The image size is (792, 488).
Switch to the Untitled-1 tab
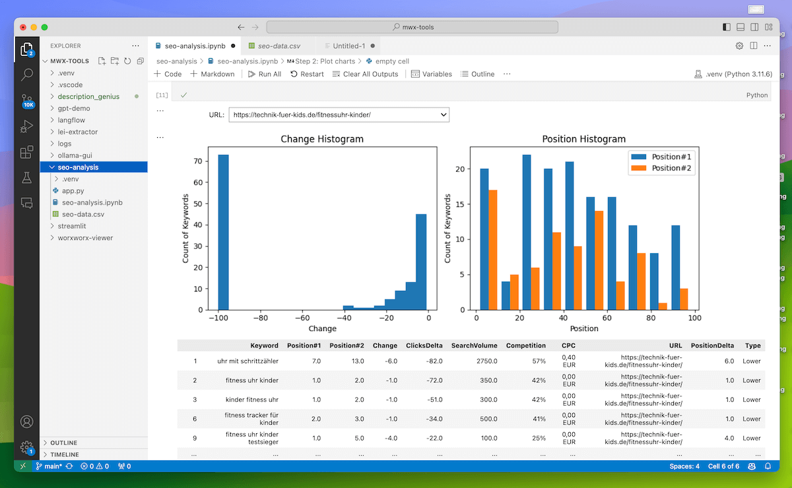[348, 46]
